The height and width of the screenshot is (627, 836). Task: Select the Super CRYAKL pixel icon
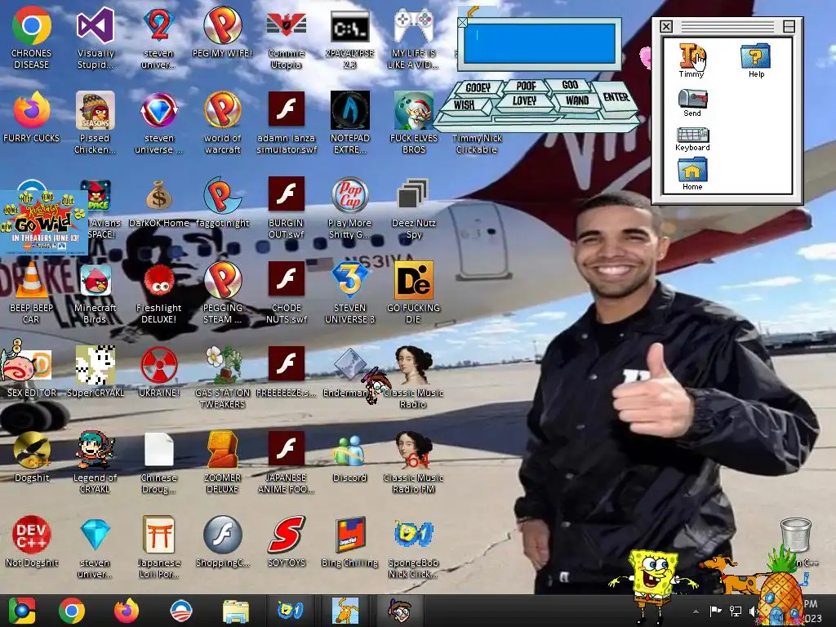pos(95,365)
